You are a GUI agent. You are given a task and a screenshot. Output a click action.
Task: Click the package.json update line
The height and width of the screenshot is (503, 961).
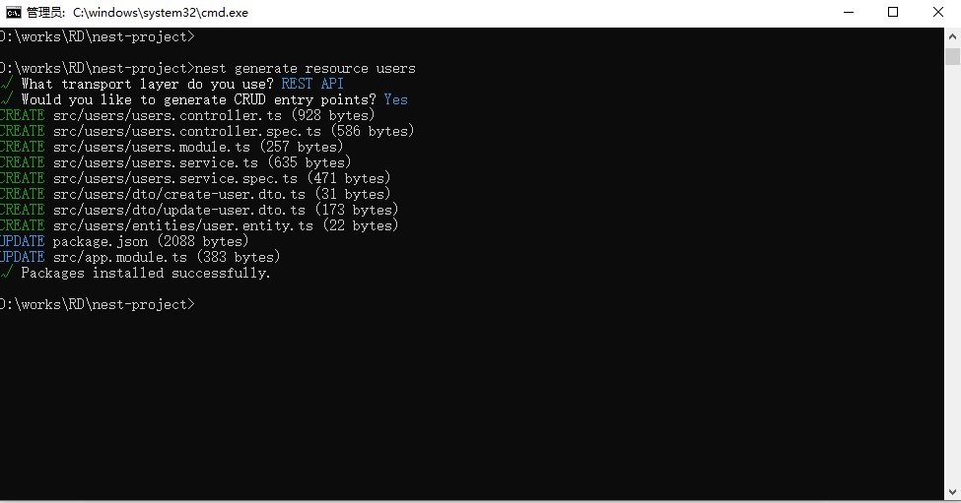pyautogui.click(x=150, y=242)
